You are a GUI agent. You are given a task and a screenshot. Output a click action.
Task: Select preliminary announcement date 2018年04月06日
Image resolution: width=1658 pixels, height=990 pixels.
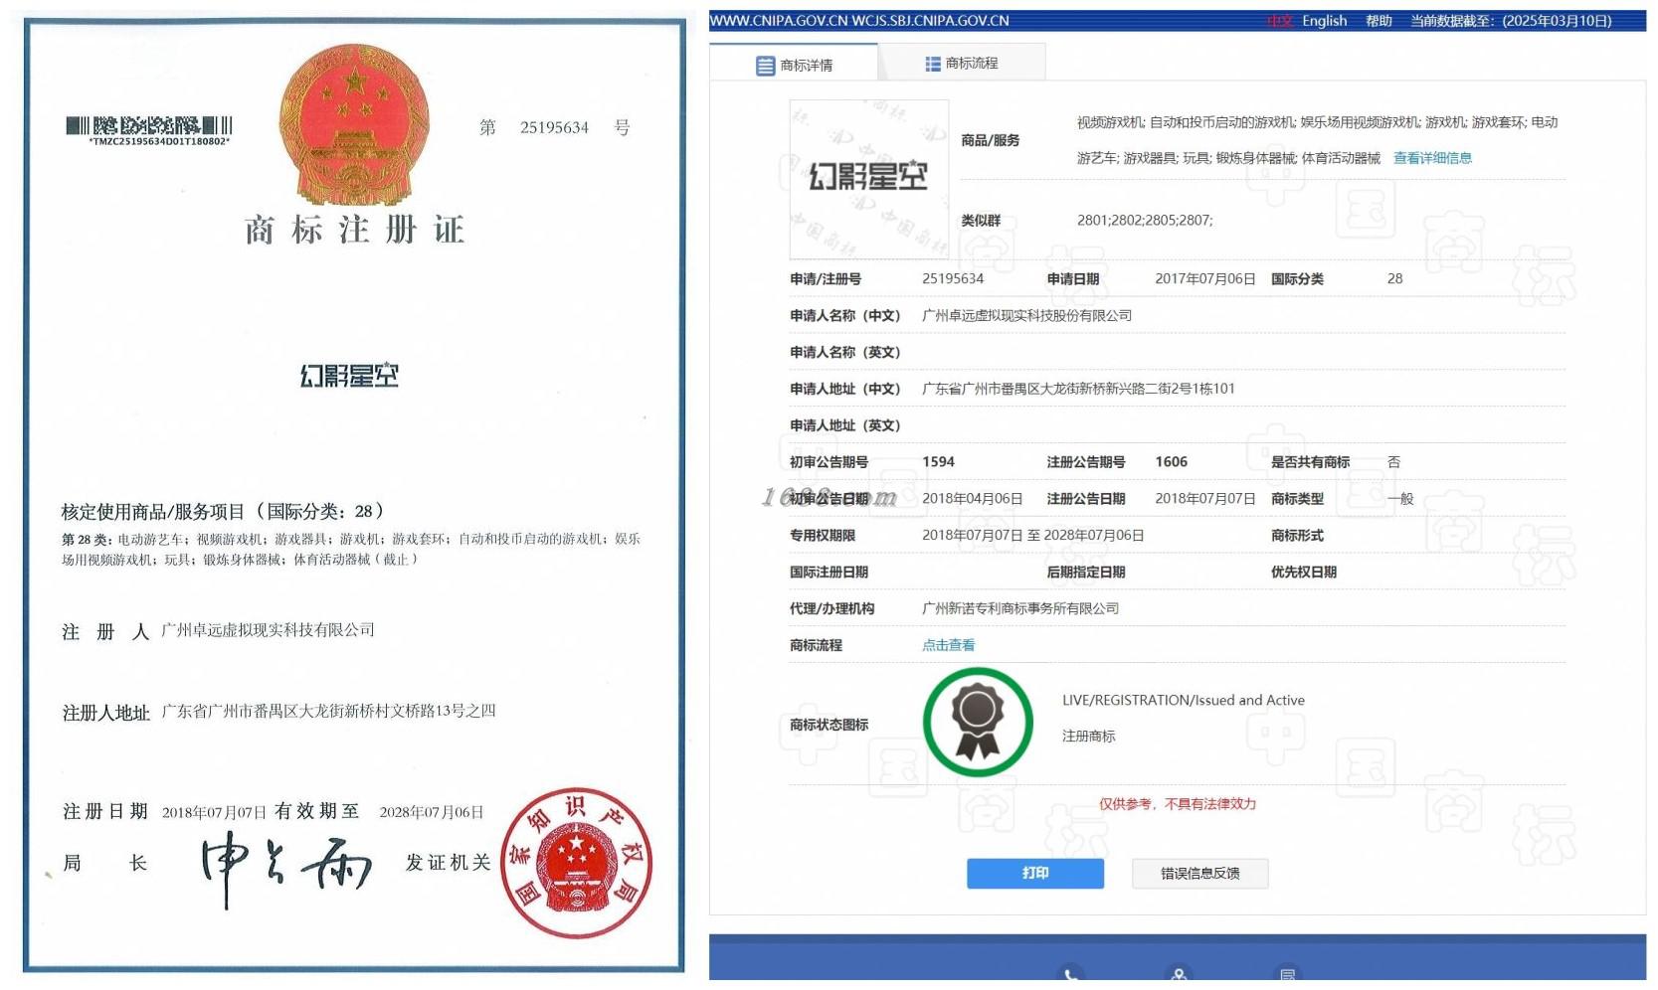tap(972, 499)
